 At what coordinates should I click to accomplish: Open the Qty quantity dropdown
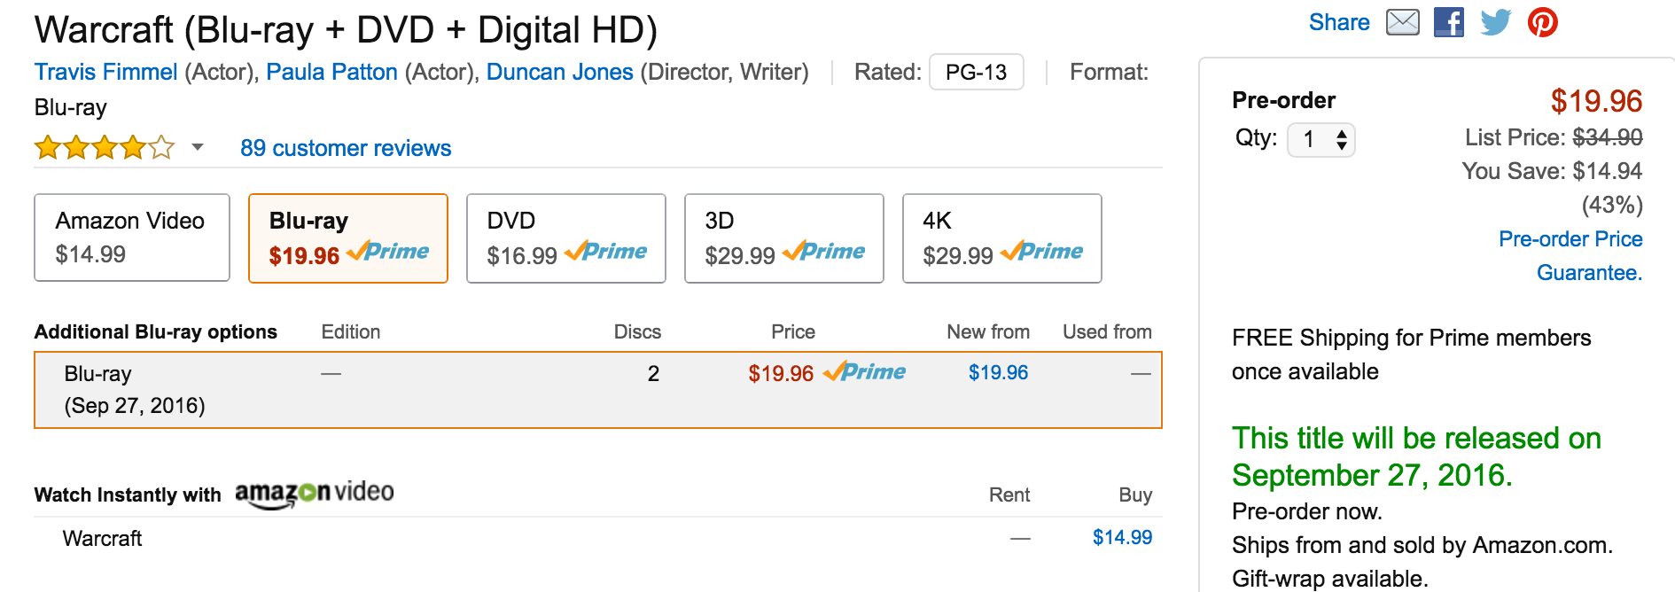[1321, 140]
